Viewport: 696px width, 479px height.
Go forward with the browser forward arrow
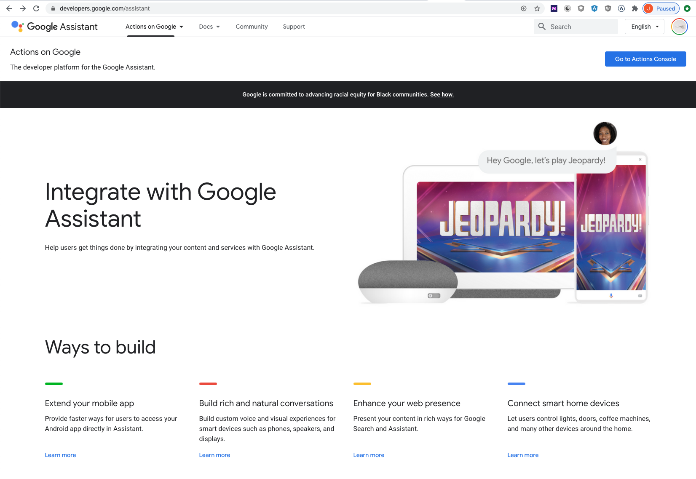coord(23,8)
